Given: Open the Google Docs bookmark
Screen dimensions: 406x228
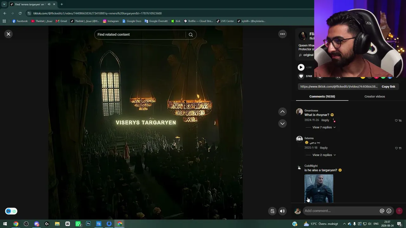Looking at the screenshot, I should point(132,21).
